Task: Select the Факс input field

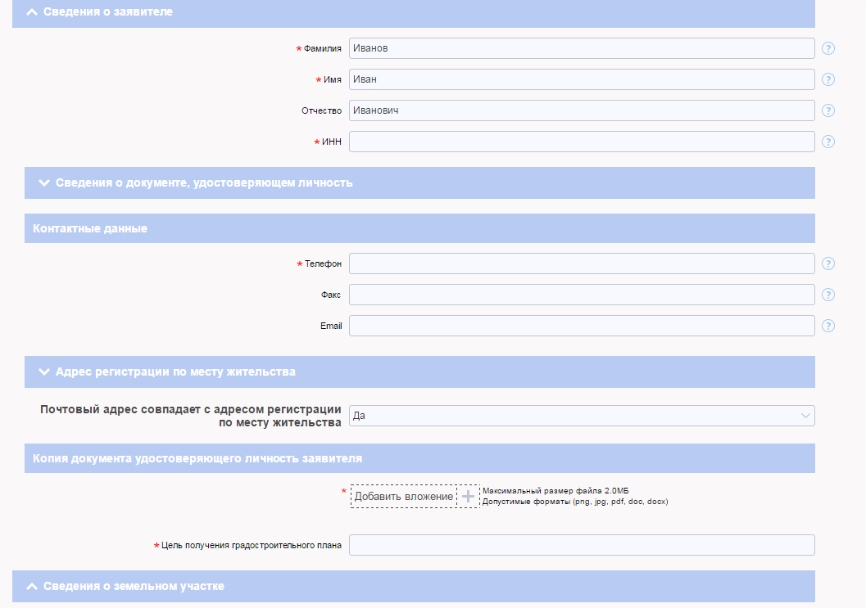Action: pyautogui.click(x=582, y=295)
